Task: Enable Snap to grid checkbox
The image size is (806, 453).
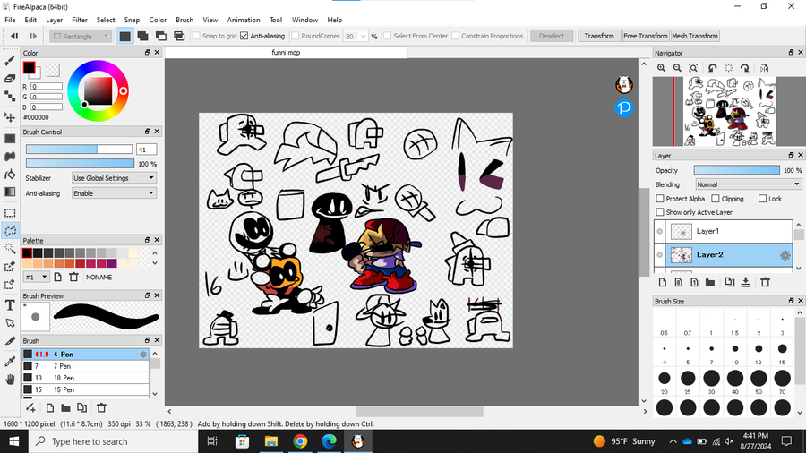Action: (196, 36)
